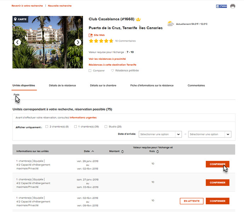The image size is (244, 212).
Task: Click Nouvelle recherche link
Action: [x=60, y=6]
